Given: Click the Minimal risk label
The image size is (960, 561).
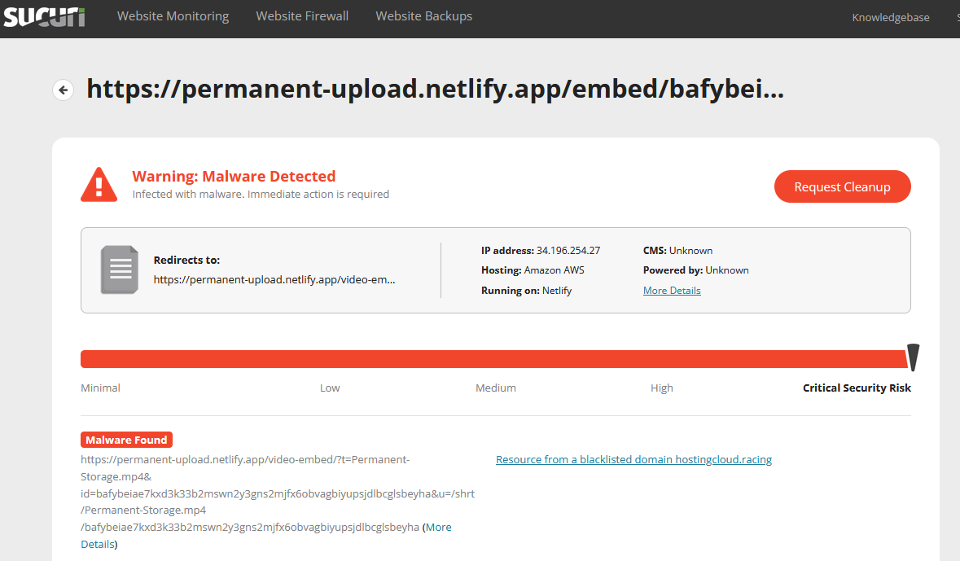Looking at the screenshot, I should click(100, 388).
